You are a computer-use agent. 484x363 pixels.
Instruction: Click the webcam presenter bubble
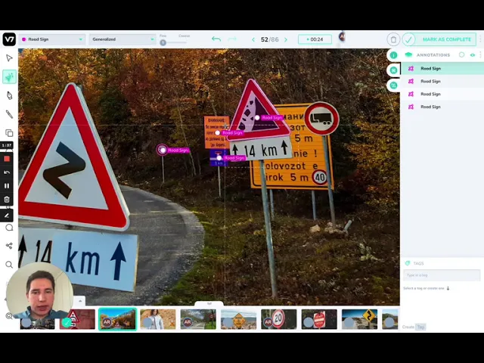[40, 290]
